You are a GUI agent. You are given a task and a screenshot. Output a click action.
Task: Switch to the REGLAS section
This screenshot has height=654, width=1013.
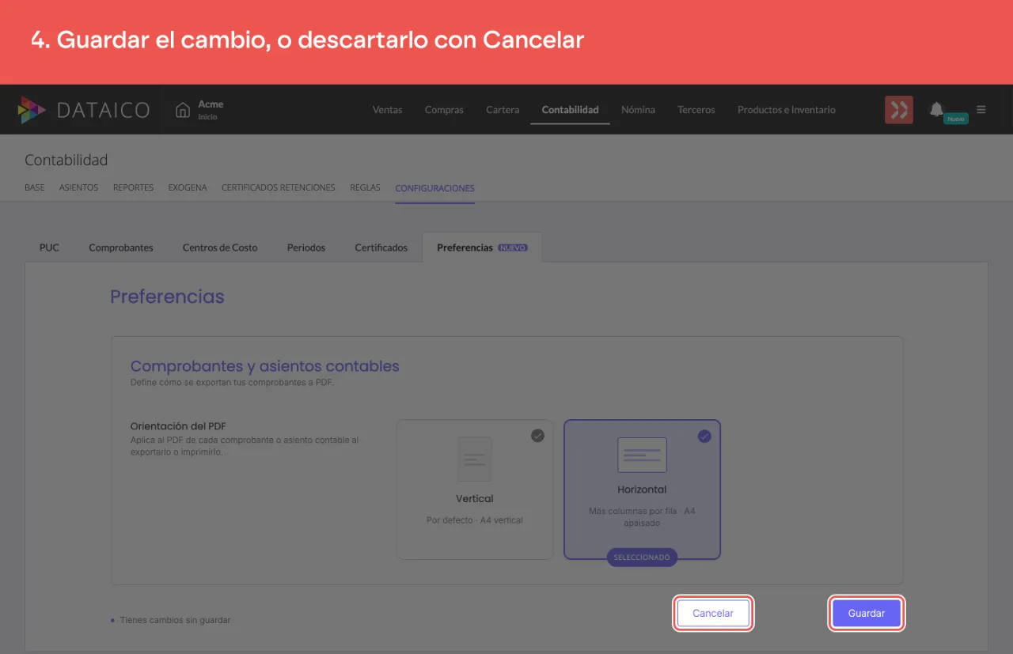click(x=366, y=188)
